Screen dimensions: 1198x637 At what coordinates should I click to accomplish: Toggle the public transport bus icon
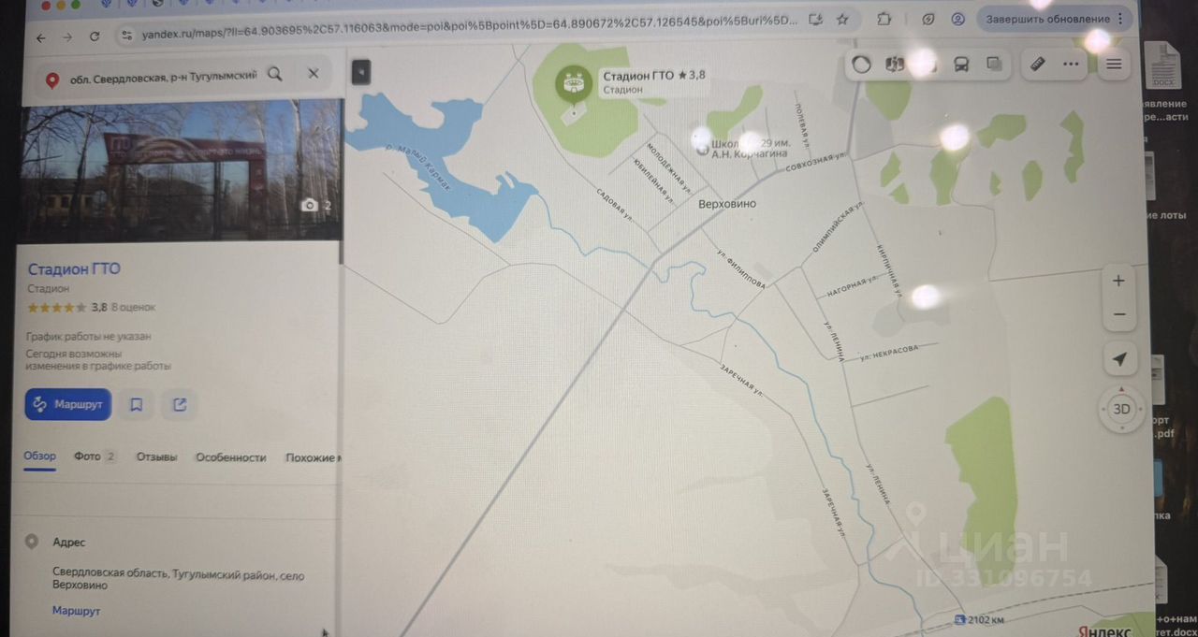[961, 65]
